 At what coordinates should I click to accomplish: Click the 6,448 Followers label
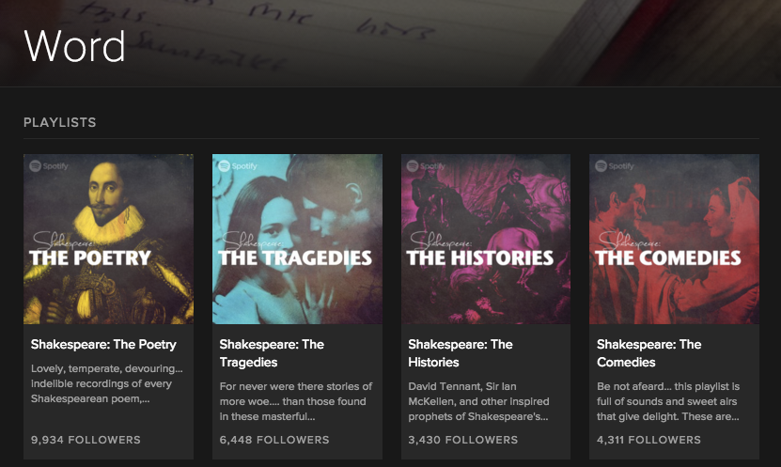274,440
